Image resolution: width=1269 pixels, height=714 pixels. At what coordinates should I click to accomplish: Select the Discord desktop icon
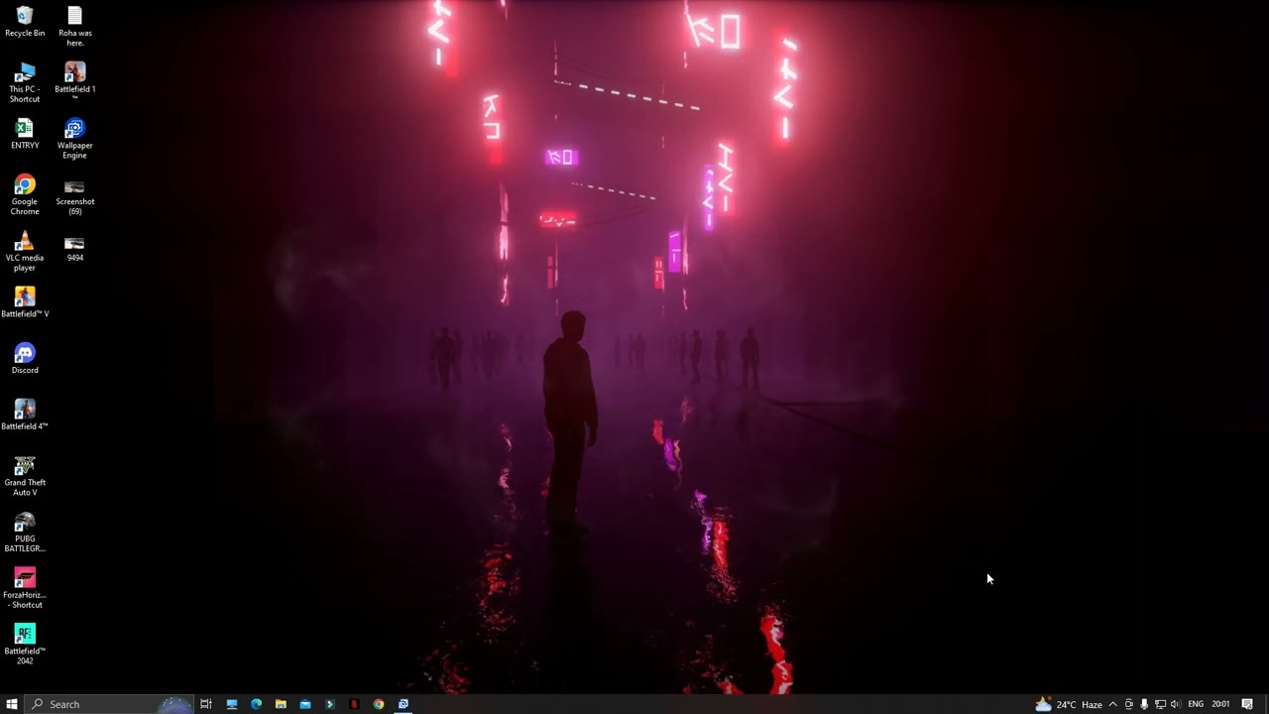tap(25, 359)
